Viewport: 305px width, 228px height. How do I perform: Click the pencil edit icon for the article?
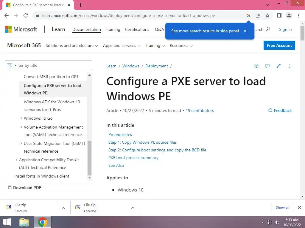tap(278, 66)
